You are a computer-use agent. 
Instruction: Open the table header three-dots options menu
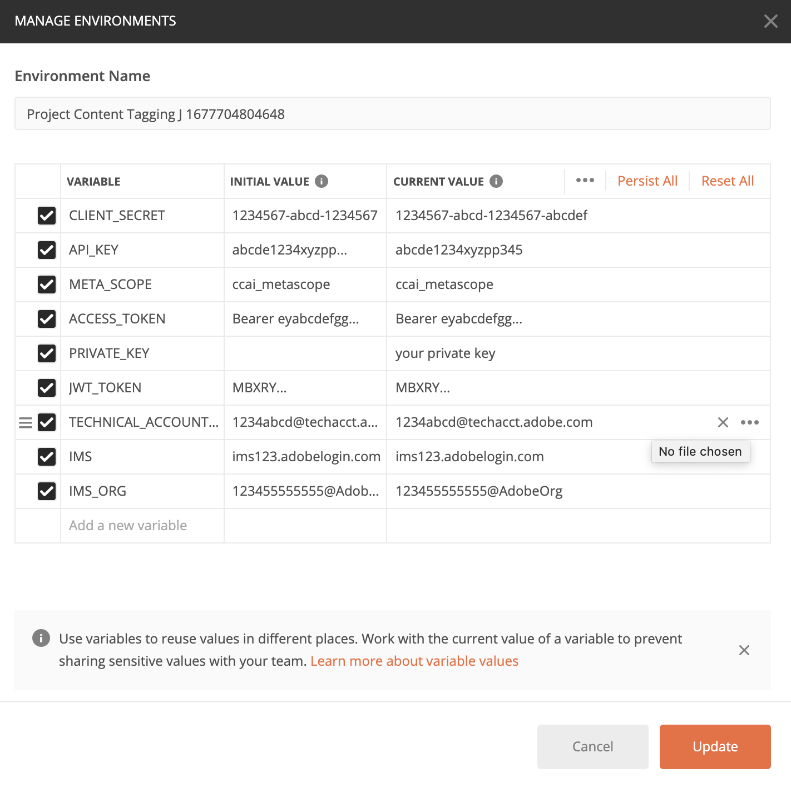(585, 181)
